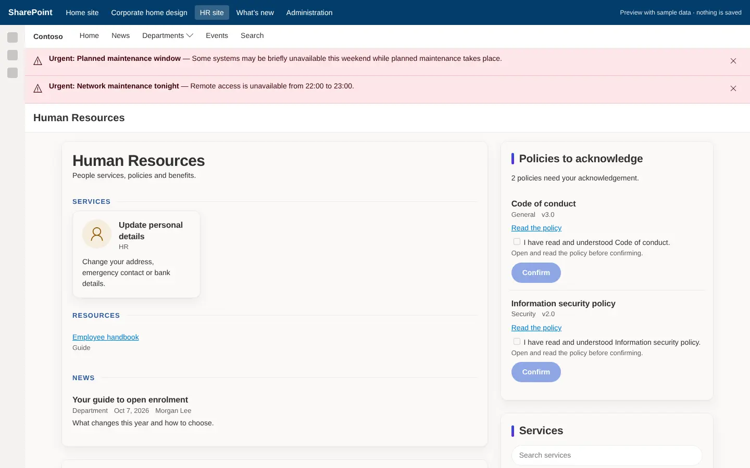Click the first left rail app square
This screenshot has height=468, width=750.
[x=12, y=37]
